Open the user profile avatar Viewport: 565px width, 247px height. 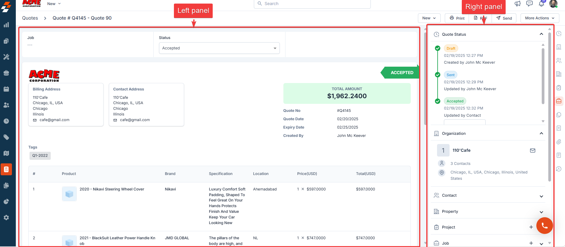(x=553, y=4)
